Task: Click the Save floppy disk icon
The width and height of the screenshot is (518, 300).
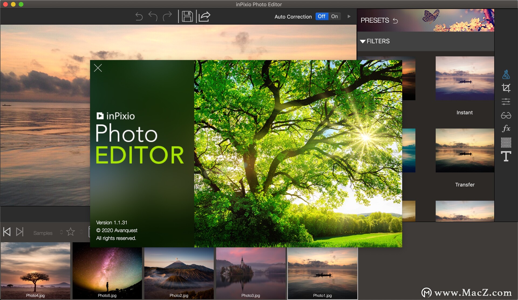Action: pyautogui.click(x=187, y=16)
